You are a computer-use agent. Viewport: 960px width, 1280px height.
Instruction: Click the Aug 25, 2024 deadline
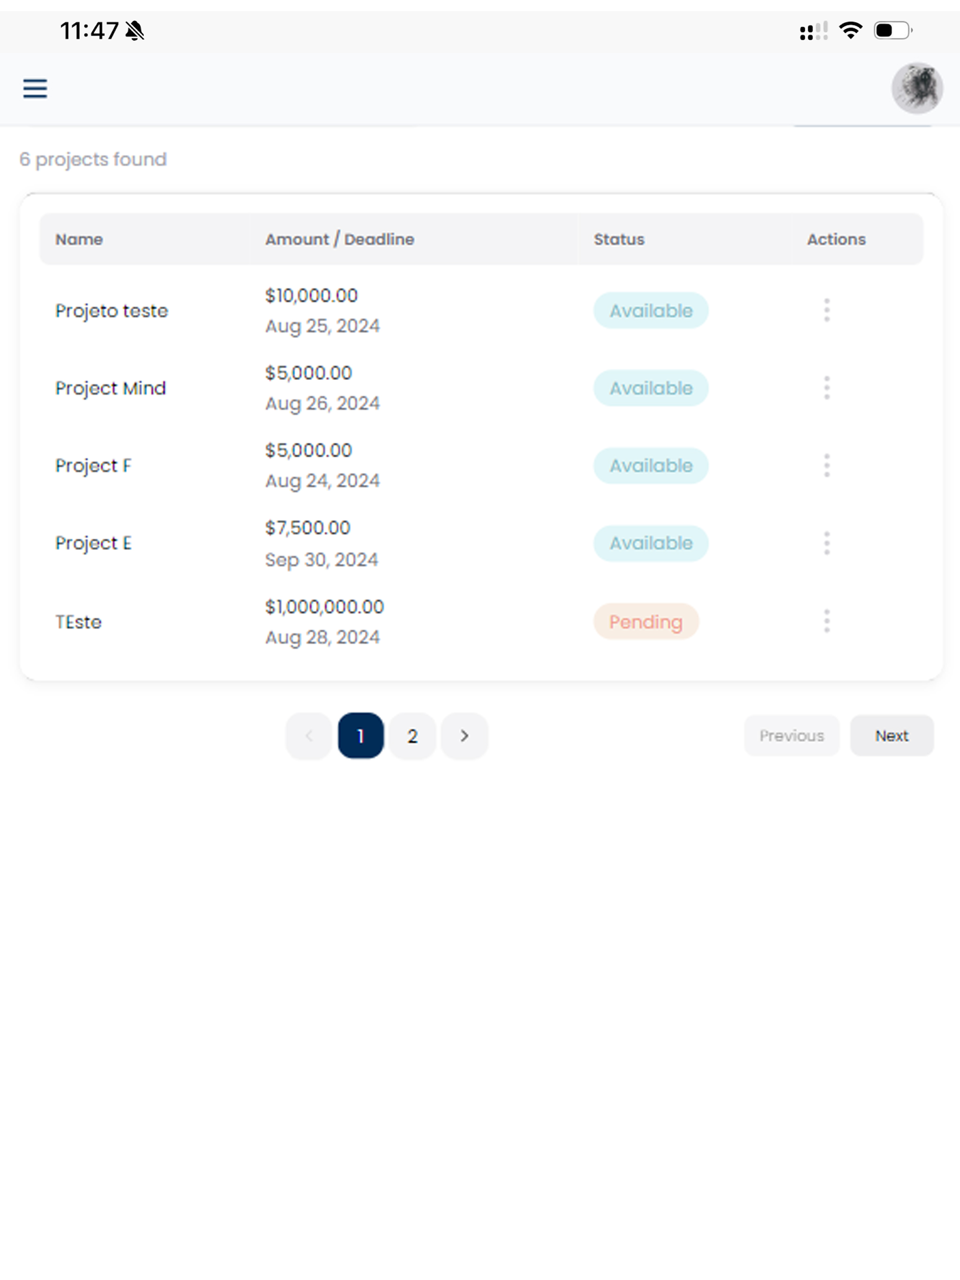(322, 327)
